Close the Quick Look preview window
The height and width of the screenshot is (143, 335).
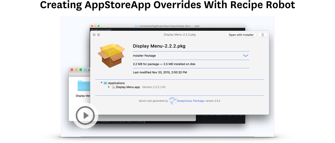(x=94, y=35)
